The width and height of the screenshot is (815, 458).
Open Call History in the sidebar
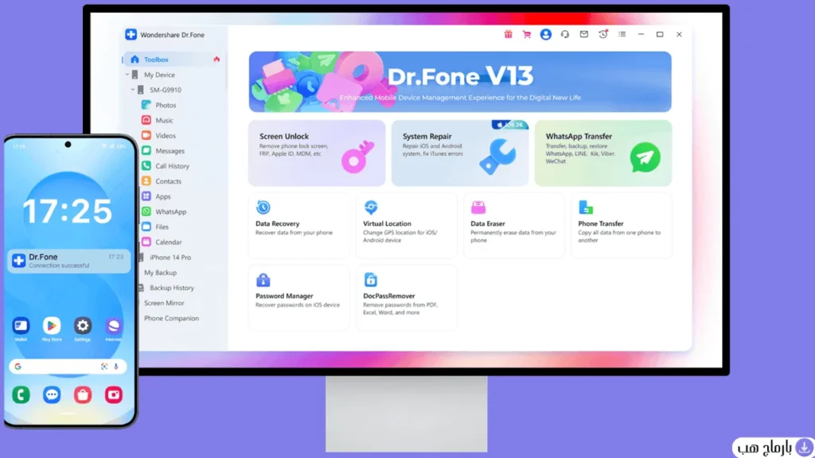tap(172, 166)
